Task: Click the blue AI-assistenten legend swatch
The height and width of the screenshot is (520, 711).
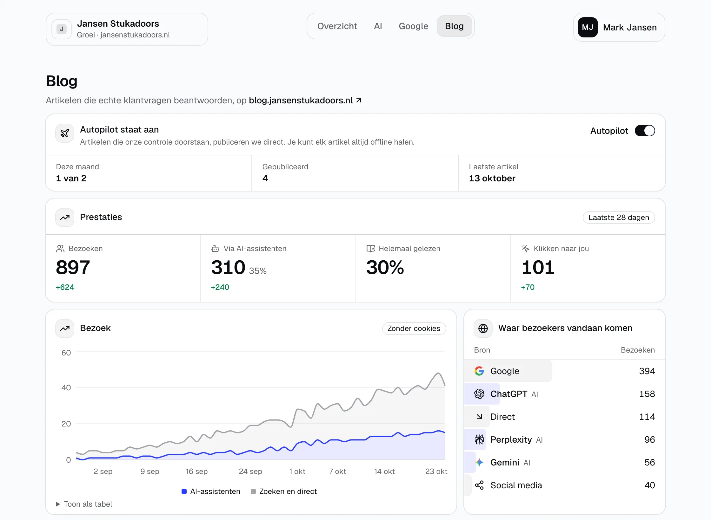Action: coord(184,491)
